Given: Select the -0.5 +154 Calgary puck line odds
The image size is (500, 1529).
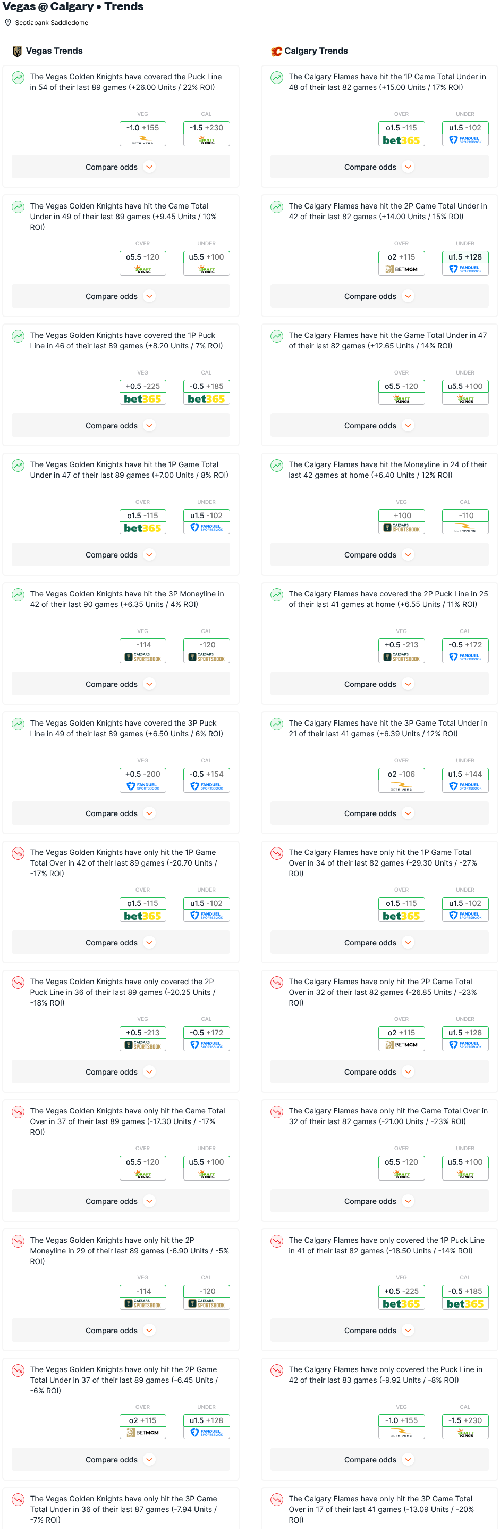Looking at the screenshot, I should pos(206,774).
